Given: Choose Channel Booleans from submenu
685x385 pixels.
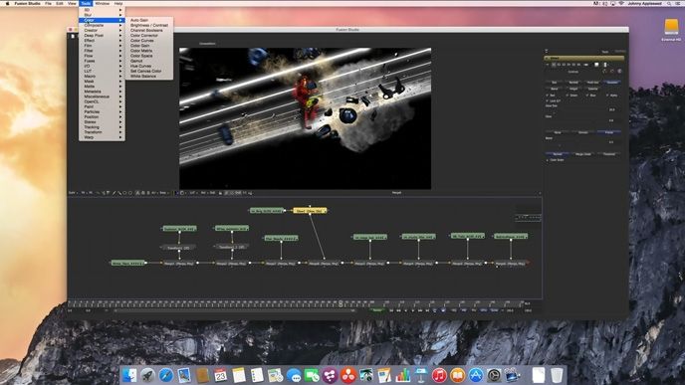Looking at the screenshot, I should coord(149,31).
